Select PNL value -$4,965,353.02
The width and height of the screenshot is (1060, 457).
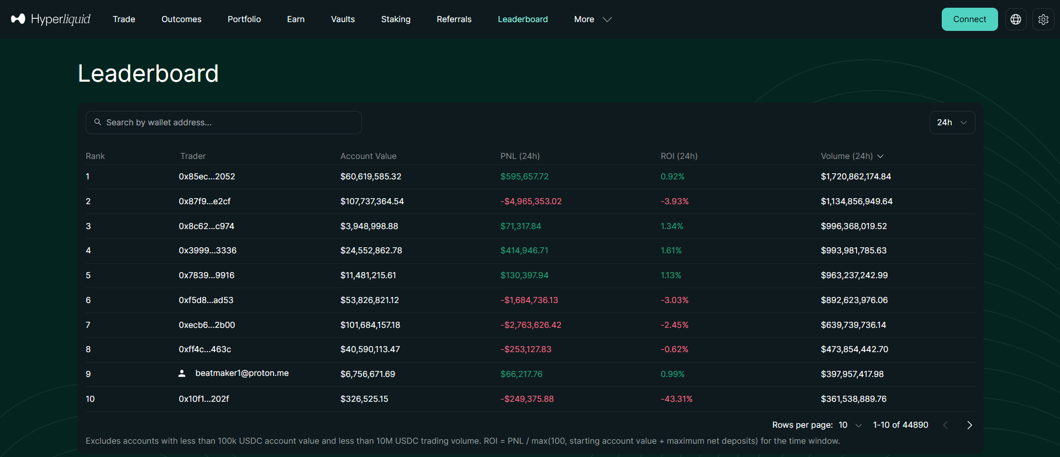[x=531, y=201]
